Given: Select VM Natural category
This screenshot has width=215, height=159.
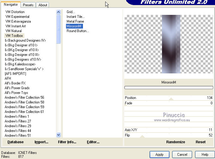Looking at the screenshot, I should (13, 31).
